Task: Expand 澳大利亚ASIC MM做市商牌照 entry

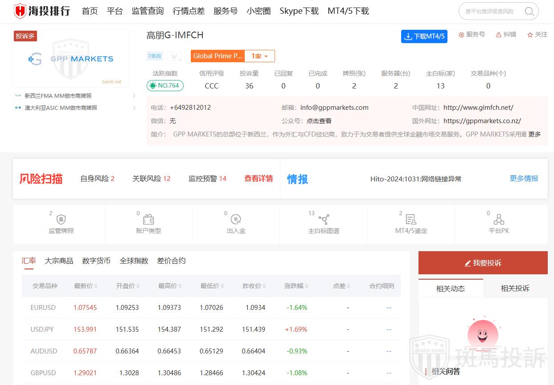Action: pyautogui.click(x=134, y=108)
